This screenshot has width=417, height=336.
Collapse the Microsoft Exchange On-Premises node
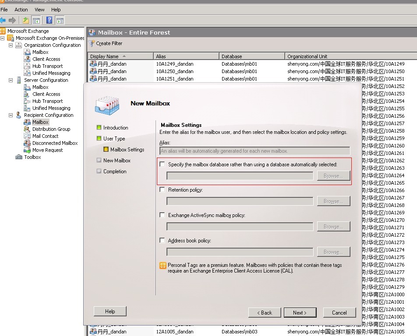point(2,38)
